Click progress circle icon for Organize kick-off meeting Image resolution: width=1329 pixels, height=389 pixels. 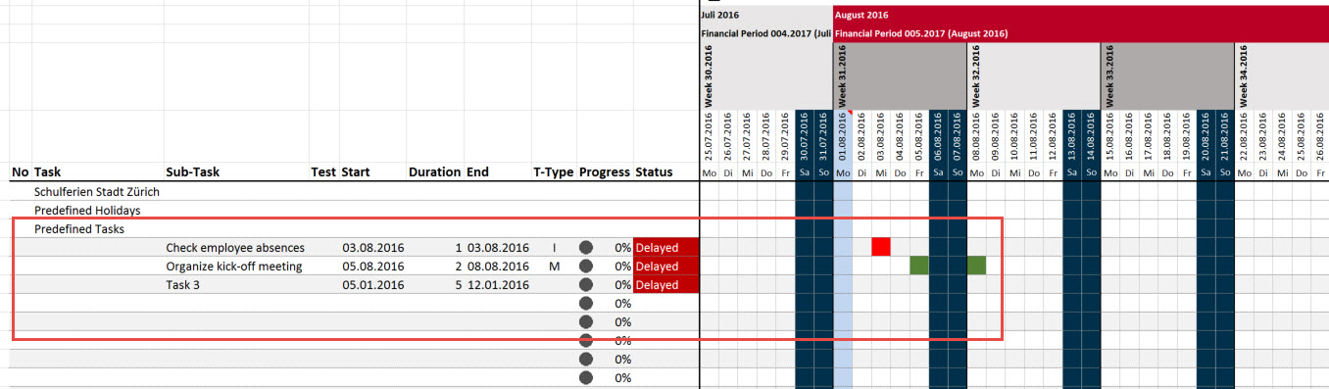(x=586, y=266)
